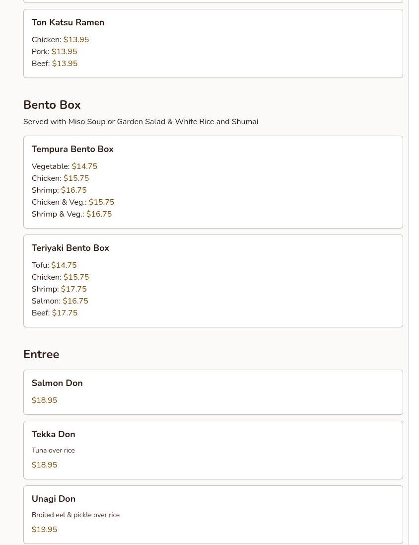This screenshot has width=419, height=545.
Task: Open the Teriyaki Bento Box item
Action: tap(70, 248)
